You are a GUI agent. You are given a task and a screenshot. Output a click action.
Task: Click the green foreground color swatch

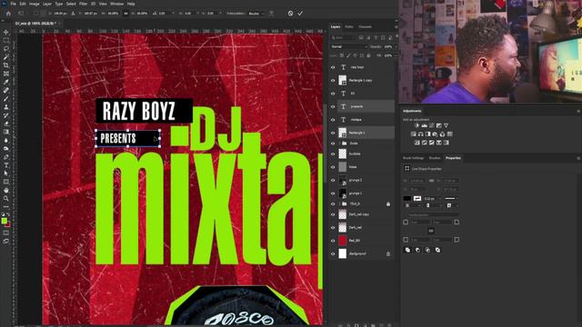tap(4, 221)
